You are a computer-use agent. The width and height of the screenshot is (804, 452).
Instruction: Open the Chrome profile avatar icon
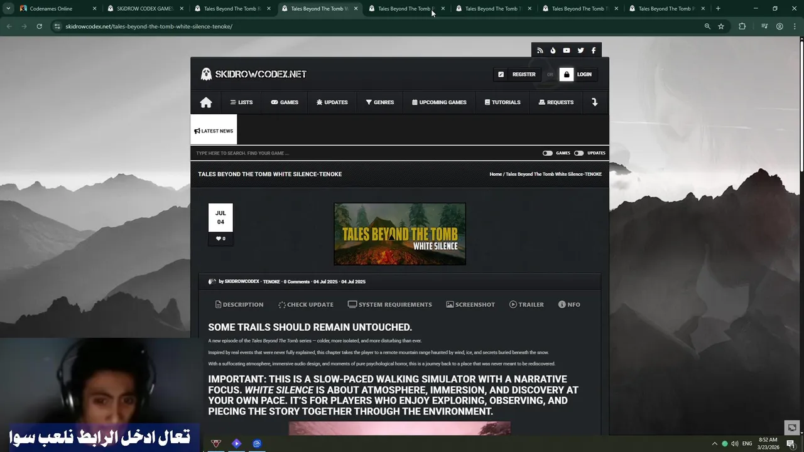tap(780, 26)
